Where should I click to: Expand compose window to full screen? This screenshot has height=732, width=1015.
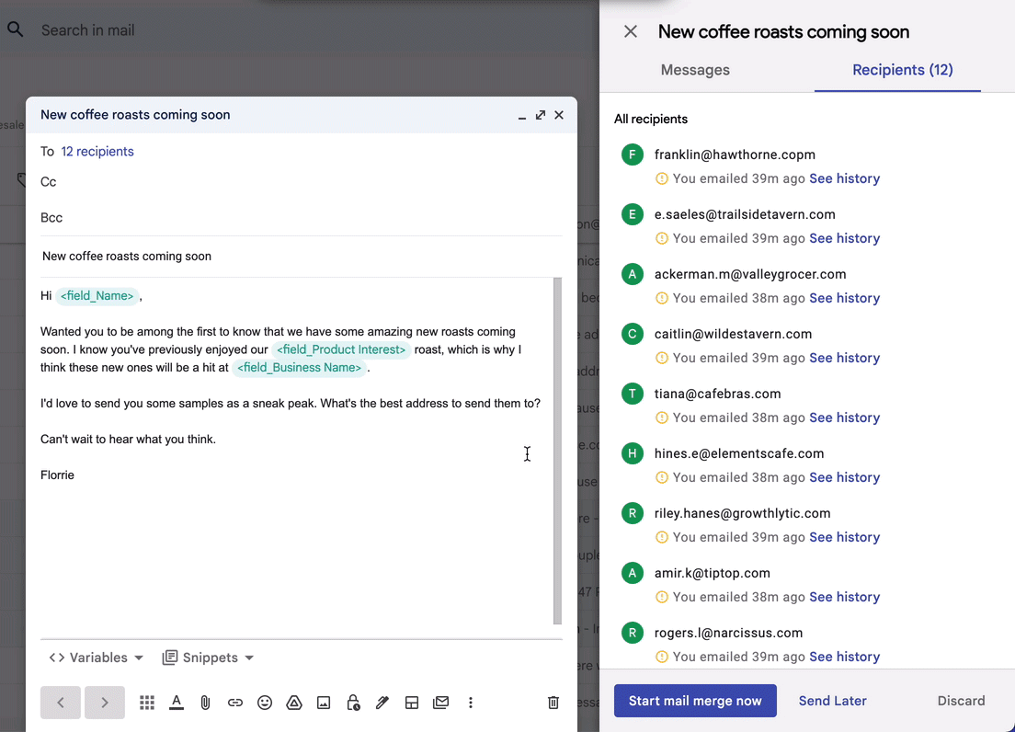coord(541,115)
